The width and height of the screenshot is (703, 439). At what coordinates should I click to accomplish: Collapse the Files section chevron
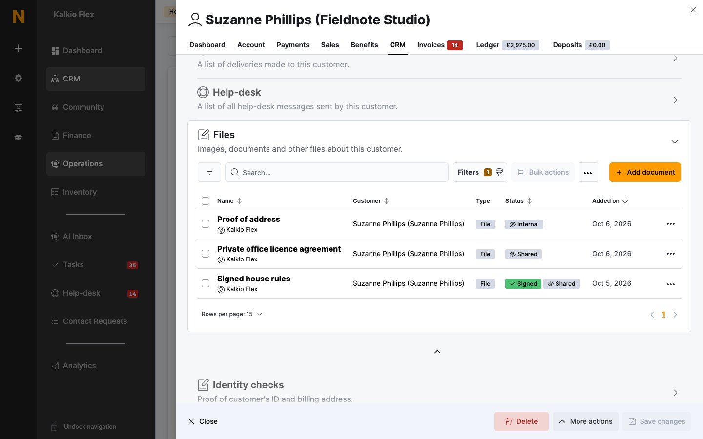[x=675, y=142]
